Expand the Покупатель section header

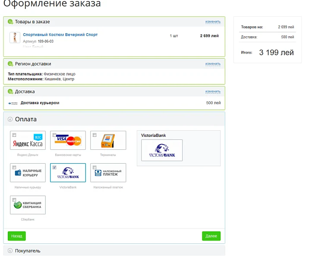point(114,251)
